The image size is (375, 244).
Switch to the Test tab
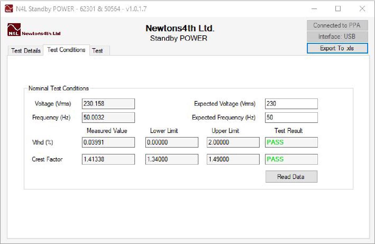pyautogui.click(x=98, y=51)
